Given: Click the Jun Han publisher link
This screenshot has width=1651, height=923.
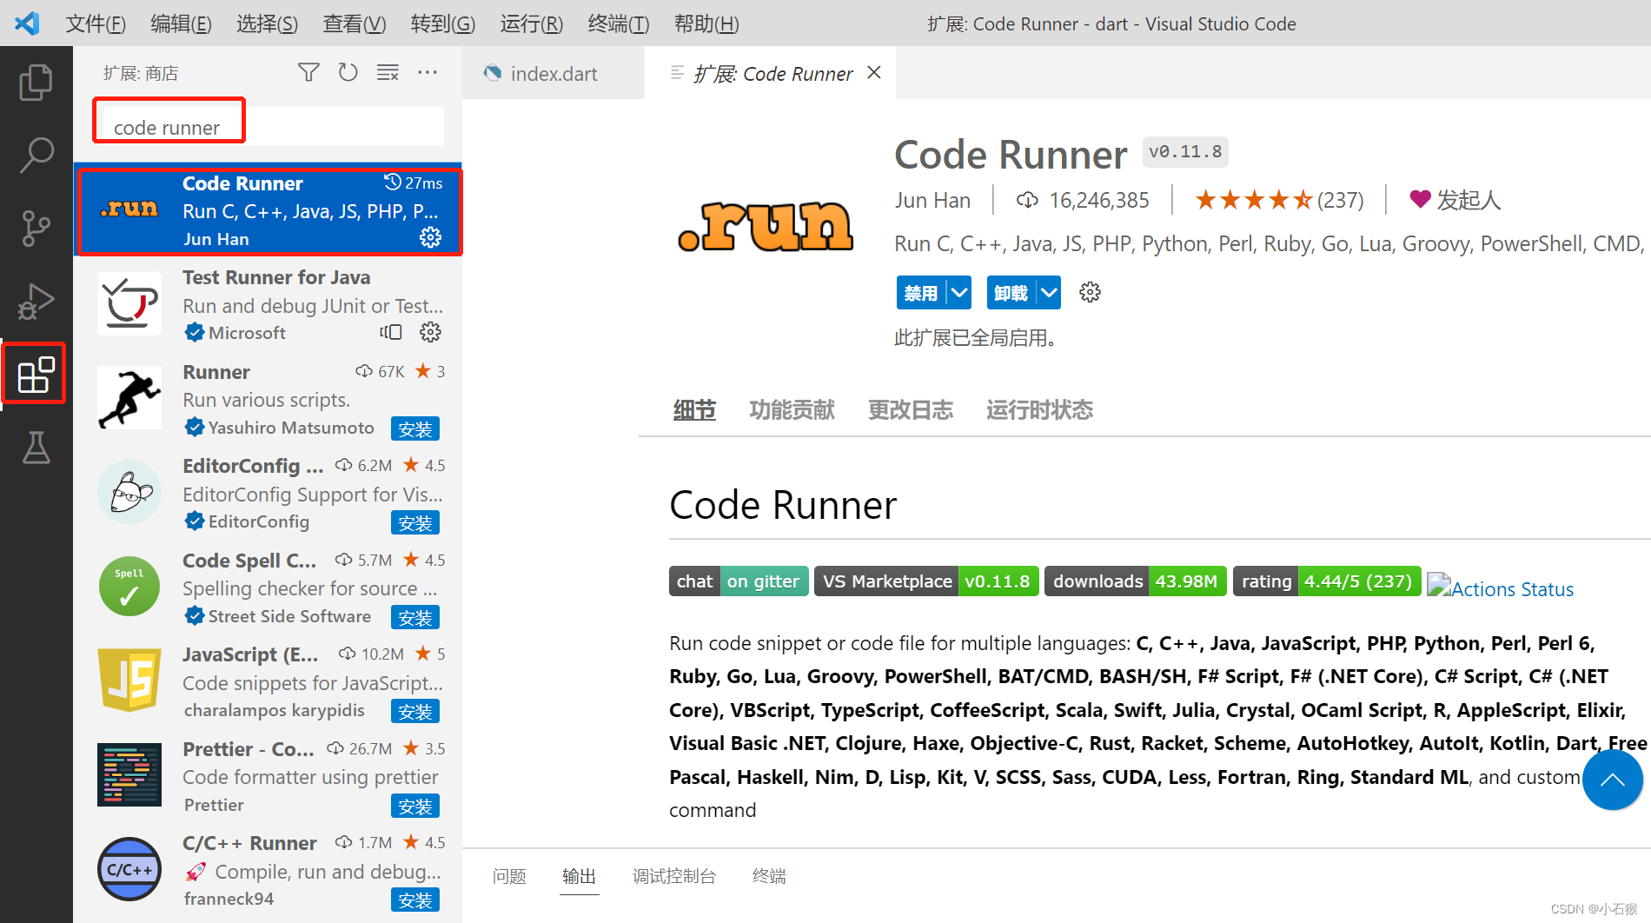Looking at the screenshot, I should 932,200.
